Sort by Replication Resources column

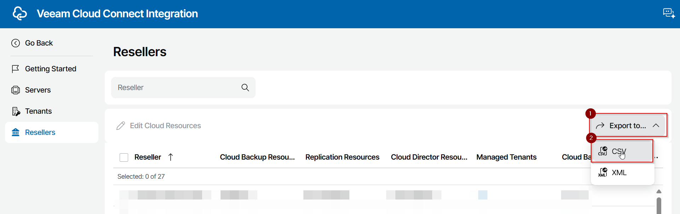pyautogui.click(x=342, y=157)
